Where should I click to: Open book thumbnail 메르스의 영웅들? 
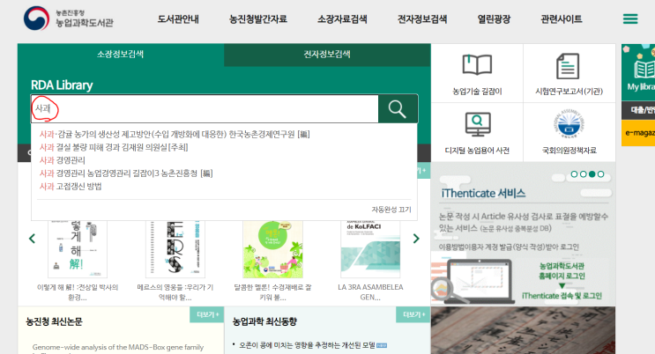(175, 249)
